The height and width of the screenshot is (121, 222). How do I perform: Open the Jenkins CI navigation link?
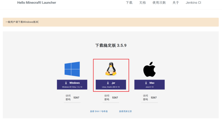[x=193, y=3]
